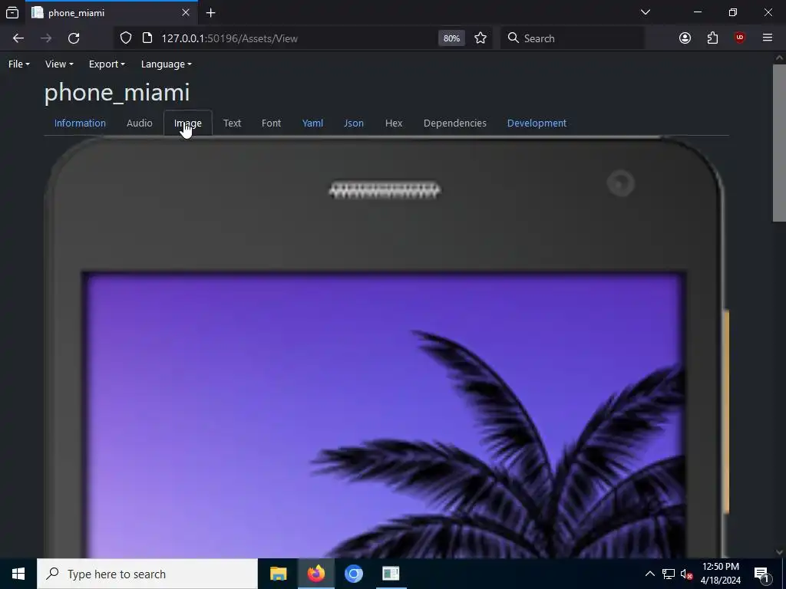Open the extensions puzzle icon
The height and width of the screenshot is (589, 786).
[712, 38]
